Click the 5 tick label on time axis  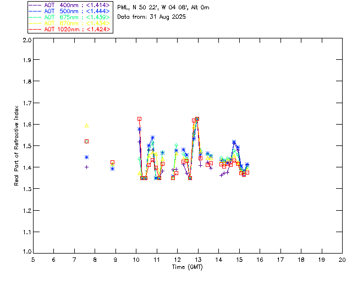pyautogui.click(x=33, y=260)
